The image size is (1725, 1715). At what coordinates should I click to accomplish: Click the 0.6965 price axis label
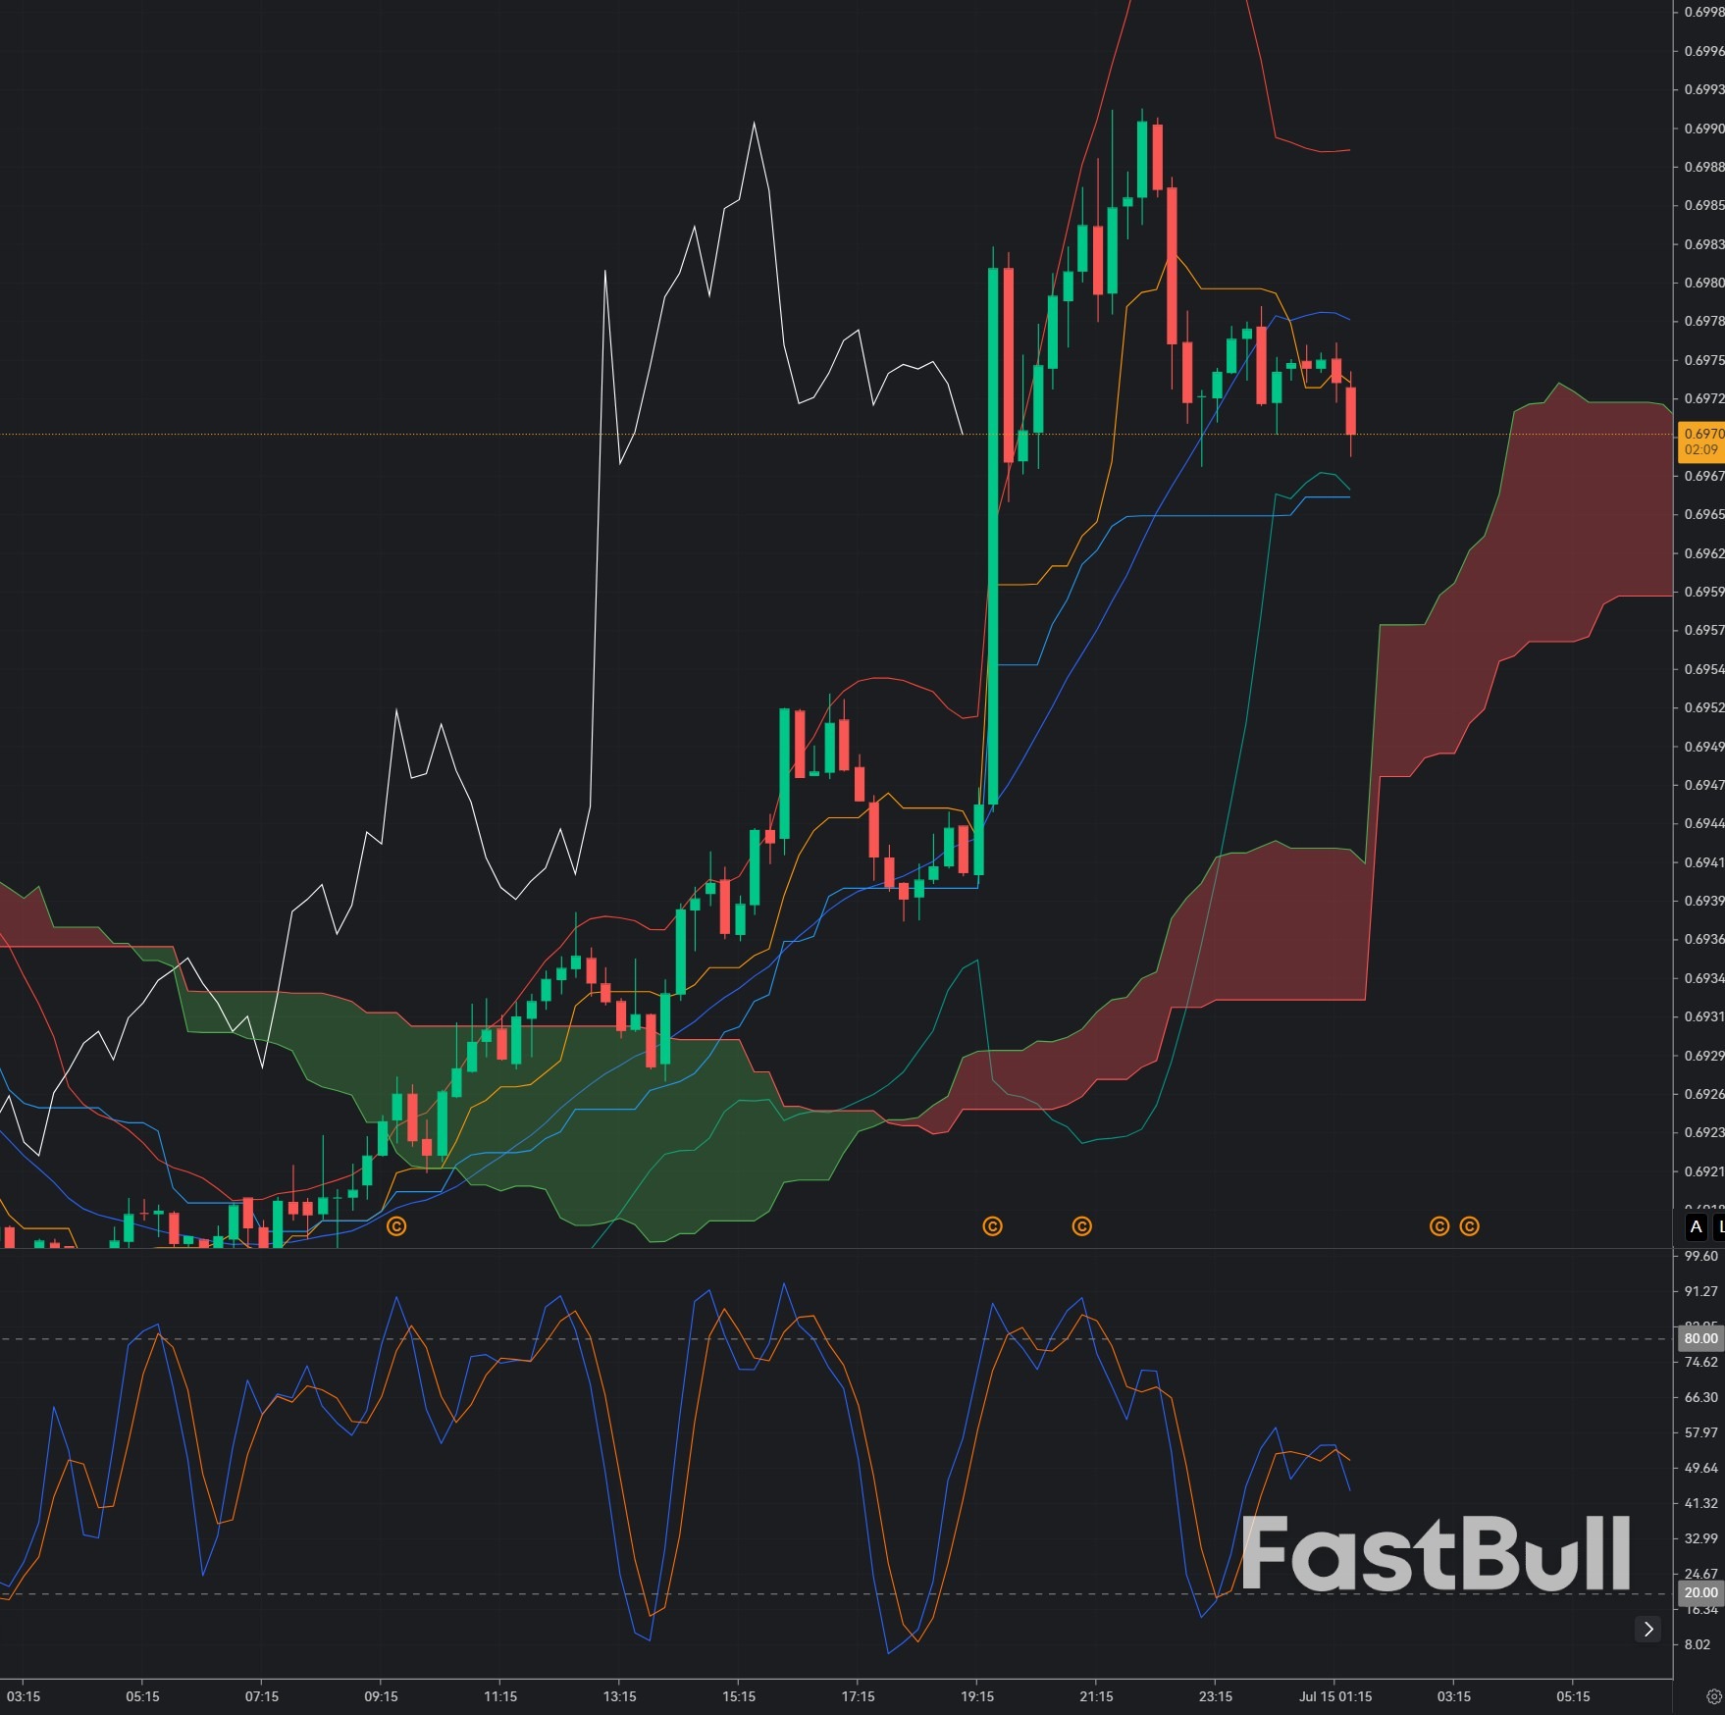coord(1704,514)
